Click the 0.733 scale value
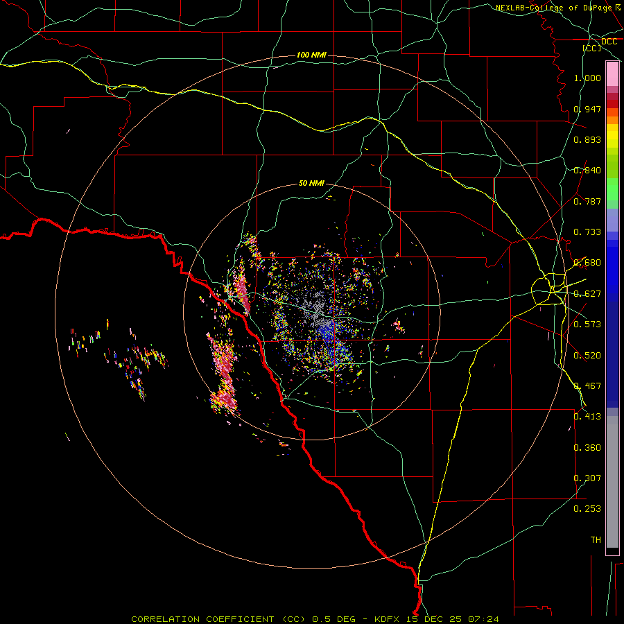The height and width of the screenshot is (624, 624). 587,232
